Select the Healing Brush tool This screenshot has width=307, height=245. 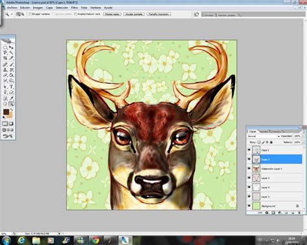pos(5,65)
